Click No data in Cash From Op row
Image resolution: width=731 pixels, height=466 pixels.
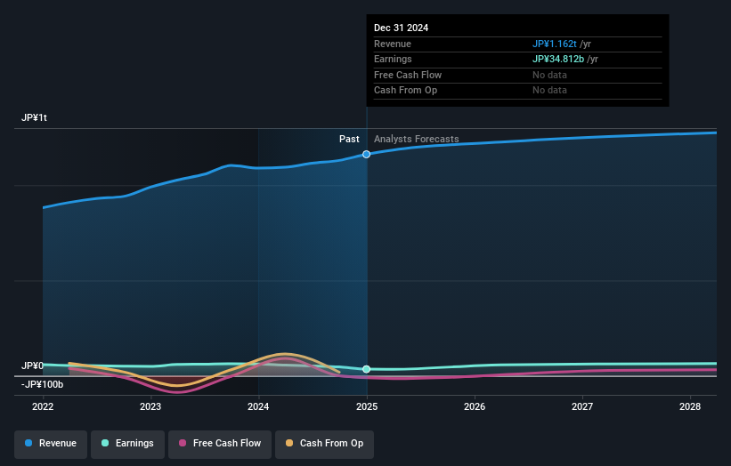[x=549, y=91]
